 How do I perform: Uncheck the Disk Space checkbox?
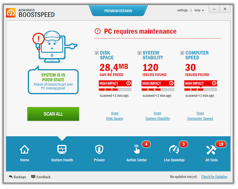[97, 53]
